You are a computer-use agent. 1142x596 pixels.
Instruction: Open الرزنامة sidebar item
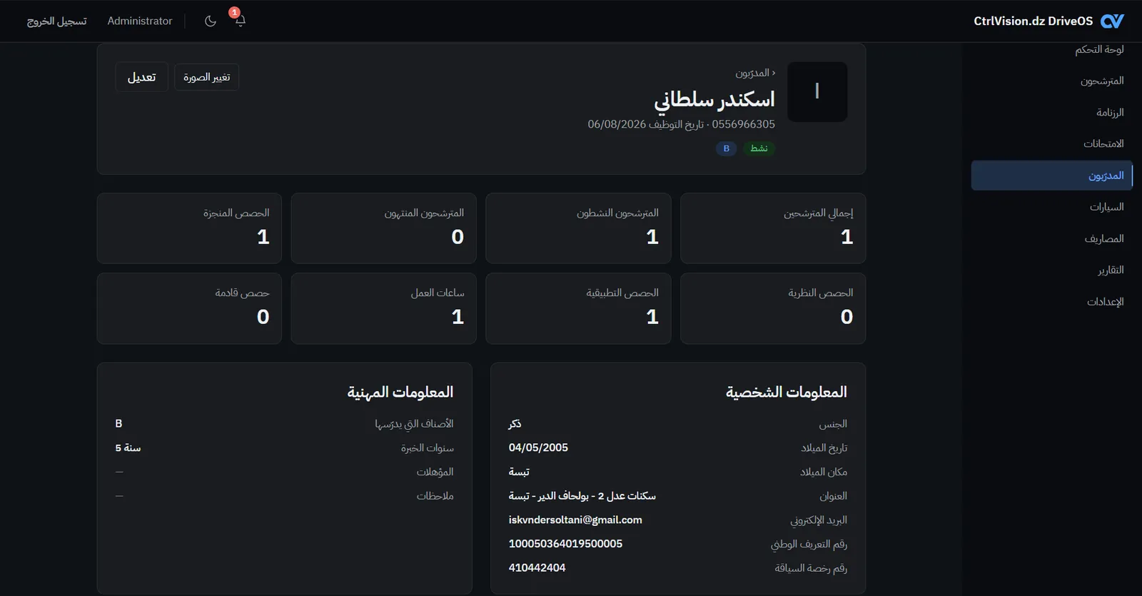click(x=1110, y=112)
